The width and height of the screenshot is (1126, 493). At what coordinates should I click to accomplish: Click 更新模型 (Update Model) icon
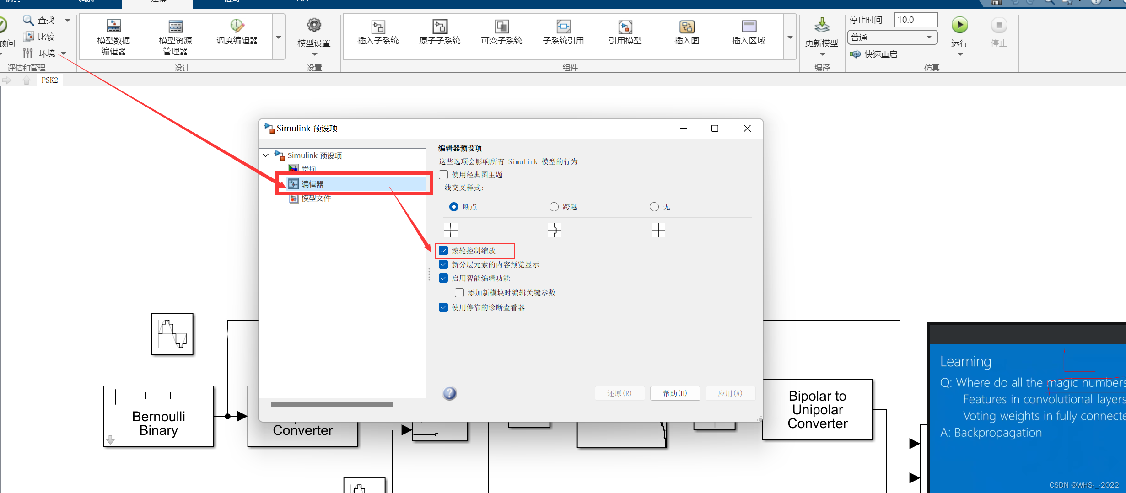[822, 25]
